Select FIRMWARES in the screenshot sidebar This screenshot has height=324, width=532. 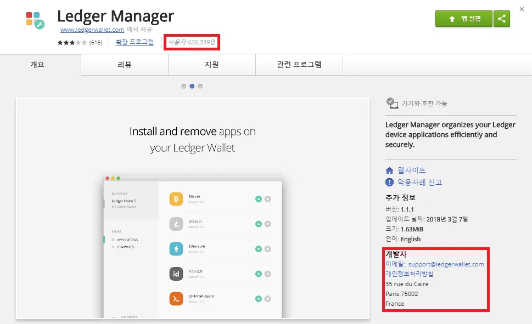125,247
